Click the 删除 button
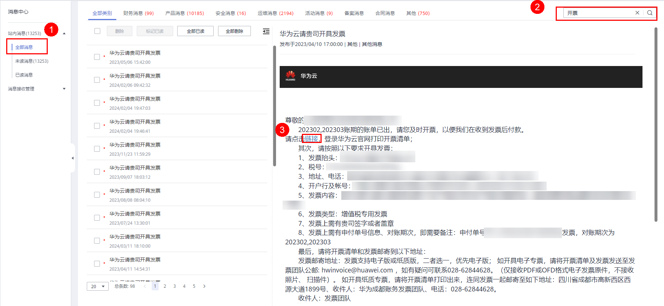The image size is (664, 306). [x=120, y=31]
